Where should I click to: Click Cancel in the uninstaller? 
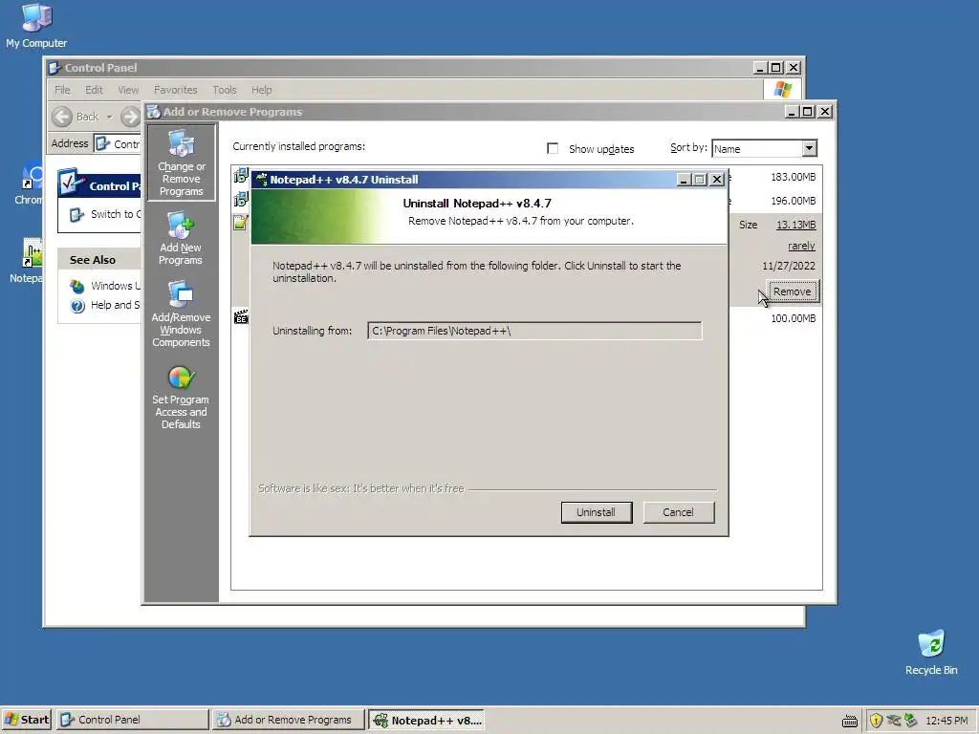tap(678, 512)
